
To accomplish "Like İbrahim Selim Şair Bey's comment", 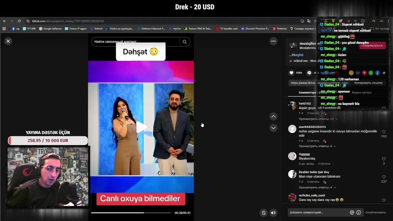I will coord(383,177).
